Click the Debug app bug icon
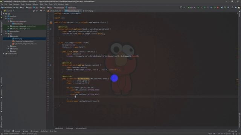This screenshot has width=241, height=135. [x=204, y=7]
